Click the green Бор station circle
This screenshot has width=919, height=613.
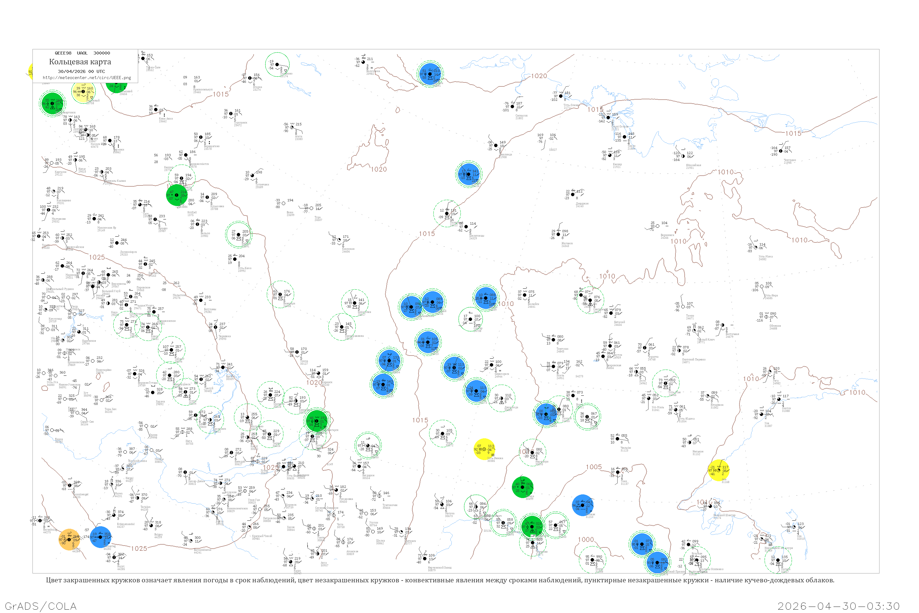(x=177, y=195)
